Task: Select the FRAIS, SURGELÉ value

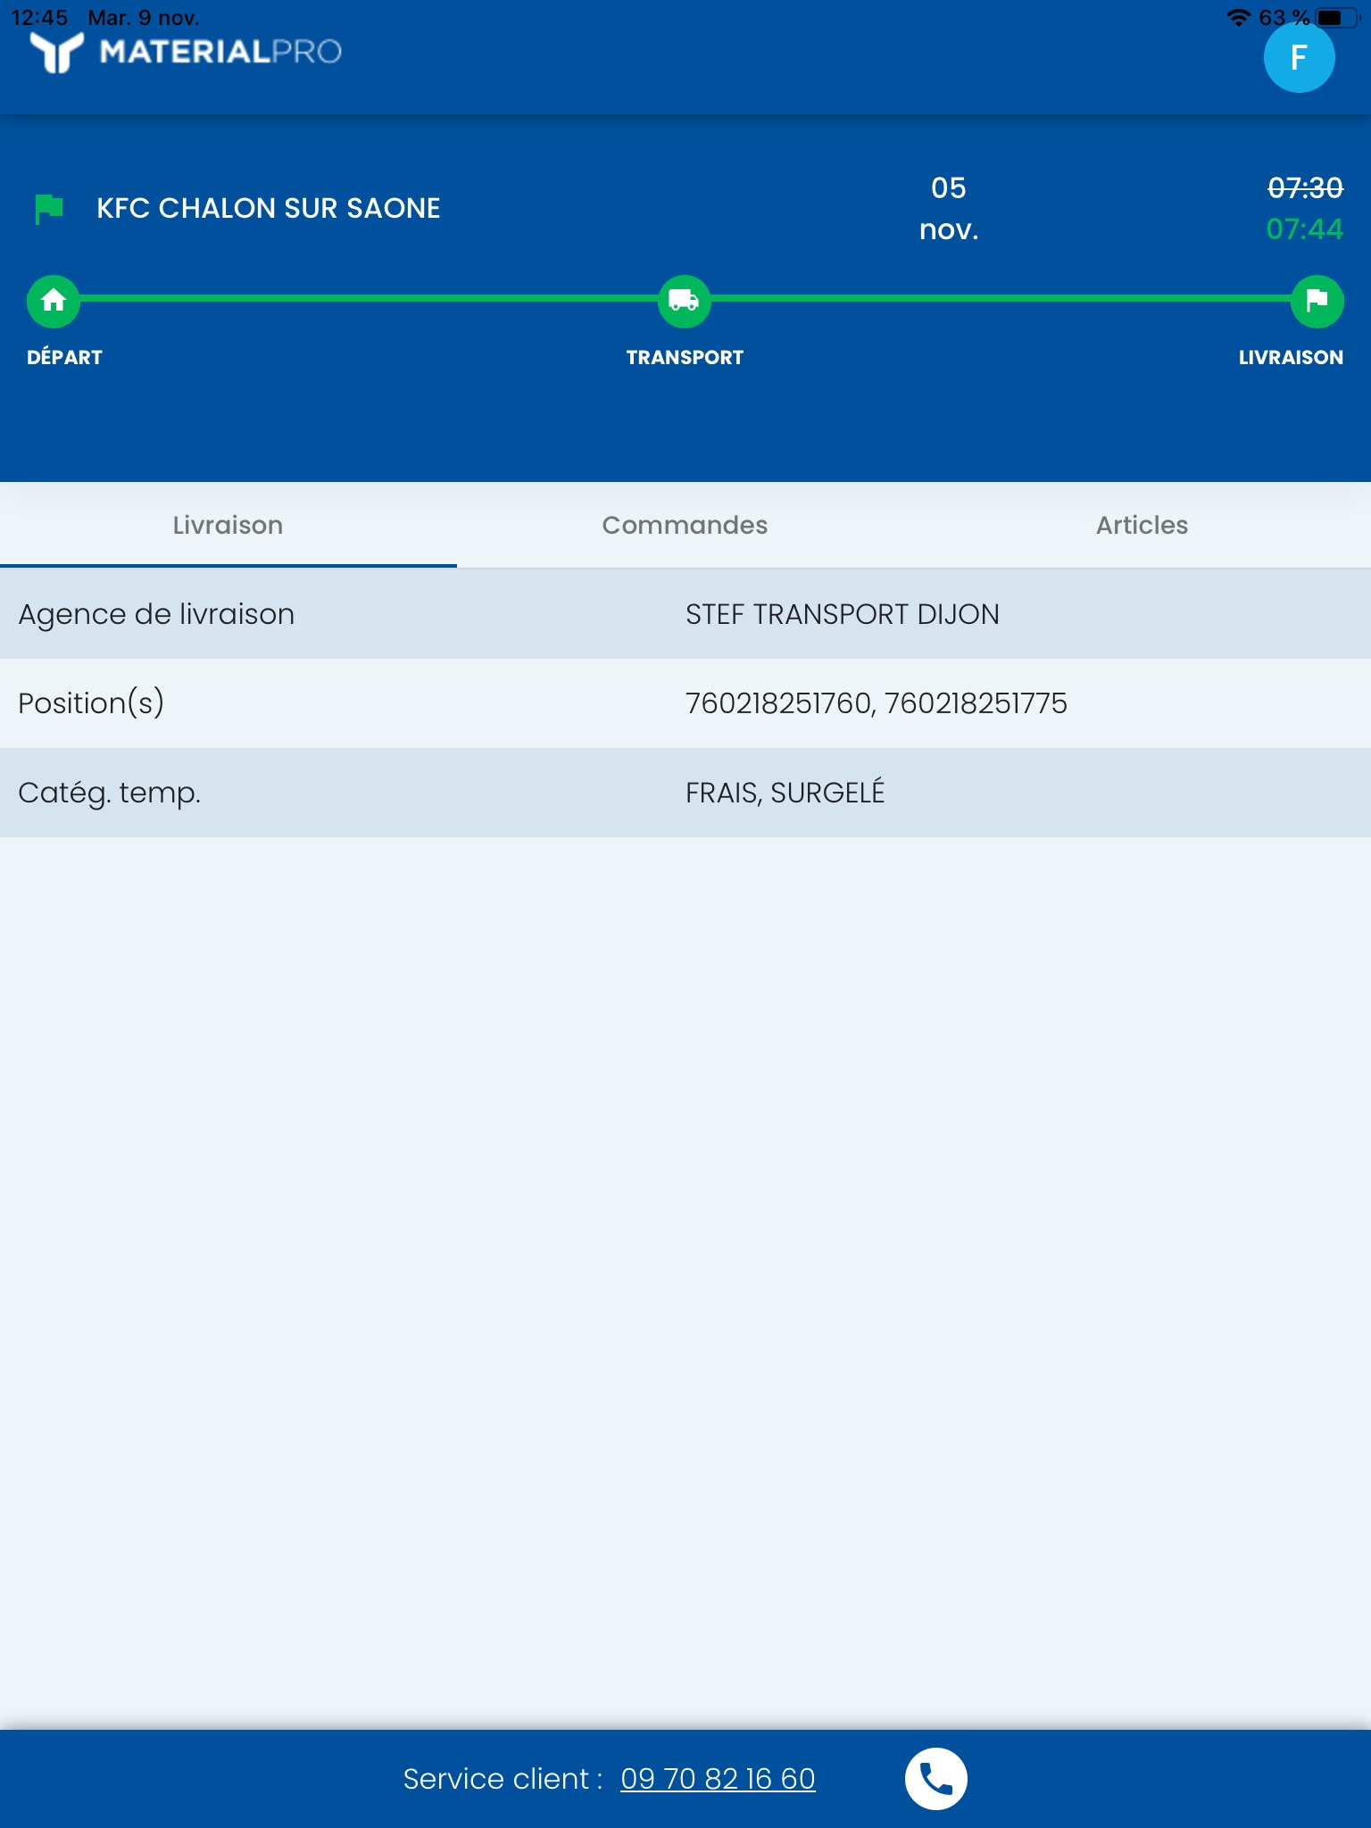Action: (785, 793)
